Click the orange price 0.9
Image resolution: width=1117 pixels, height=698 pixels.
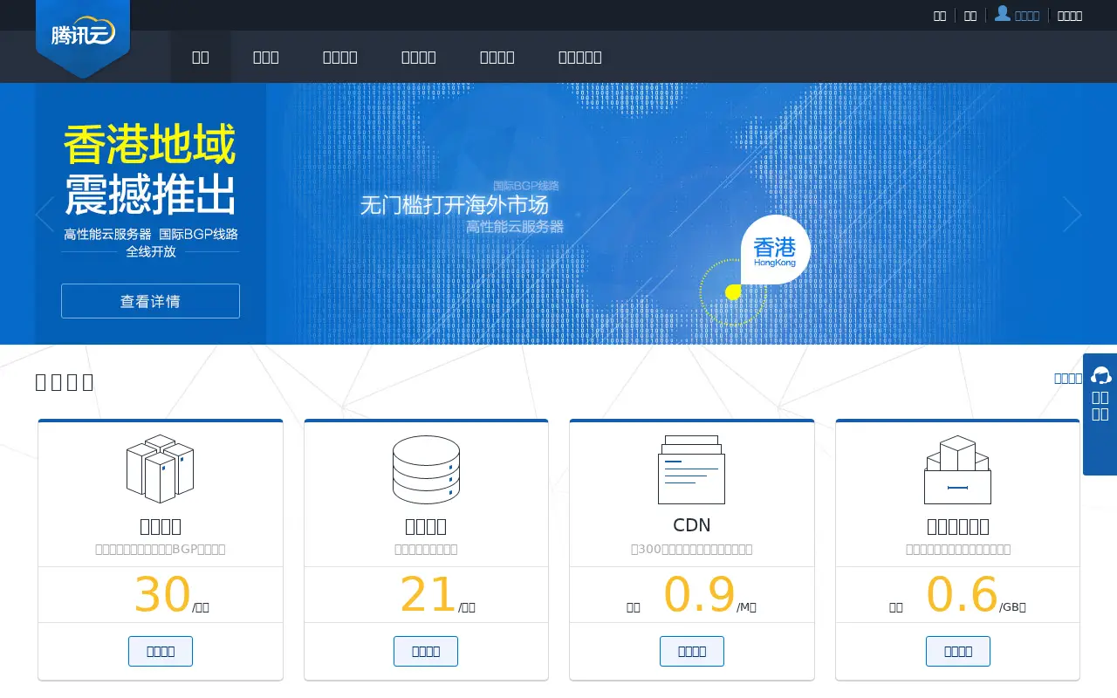pos(700,595)
